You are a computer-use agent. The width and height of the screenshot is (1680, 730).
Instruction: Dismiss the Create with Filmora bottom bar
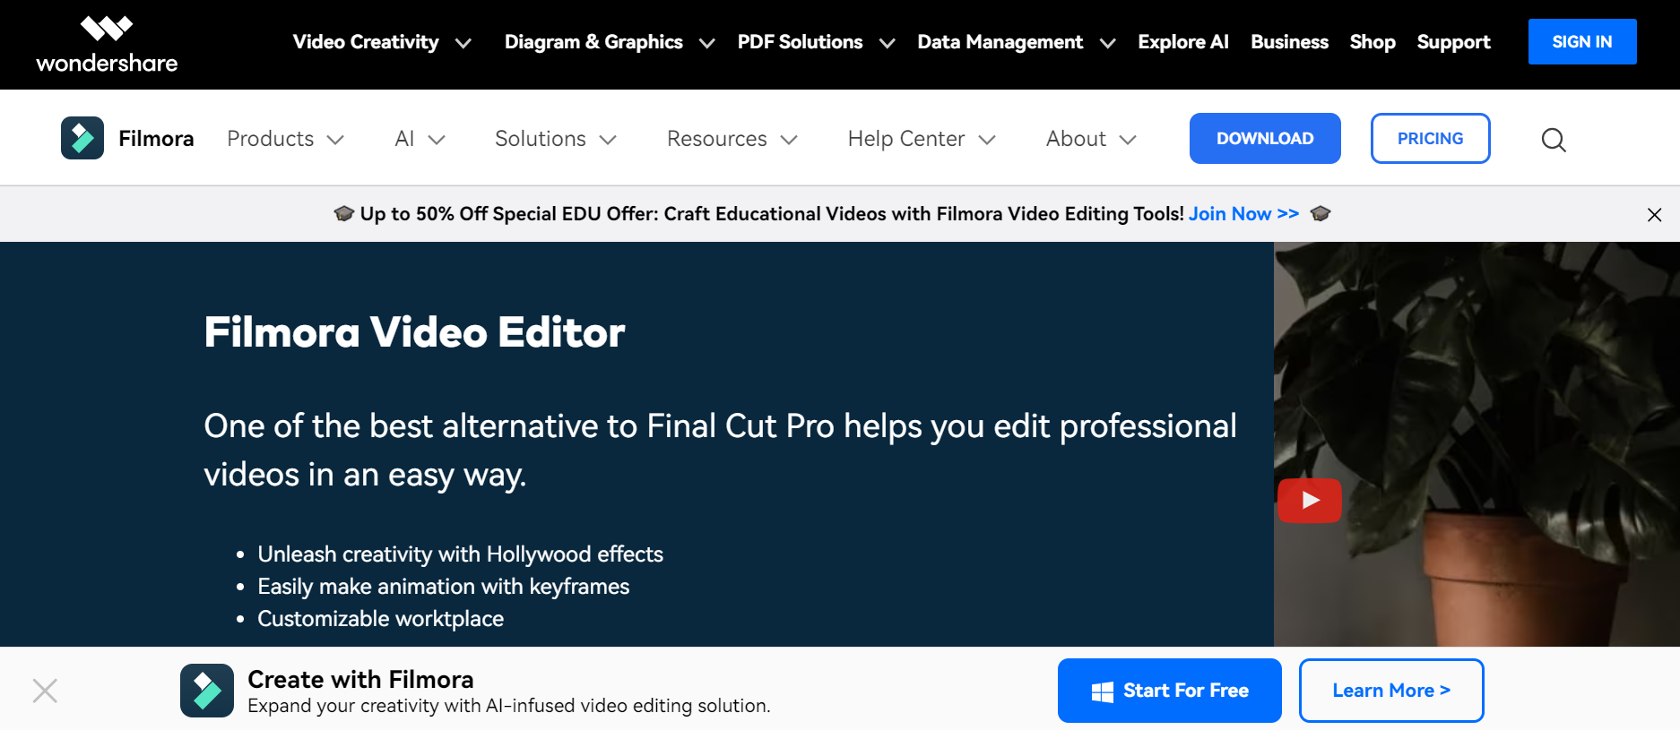(x=45, y=691)
